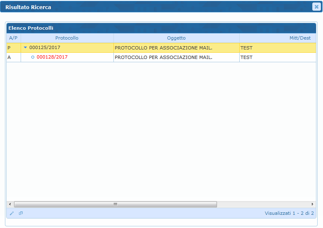Click the horizontal scrollbar thumb

(116, 204)
